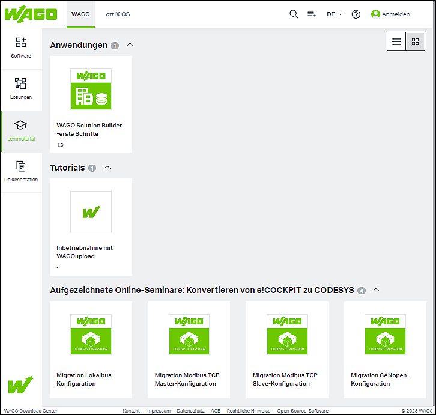Select the Lernmaterial sidebar section
The height and width of the screenshot is (415, 436).
tap(21, 132)
